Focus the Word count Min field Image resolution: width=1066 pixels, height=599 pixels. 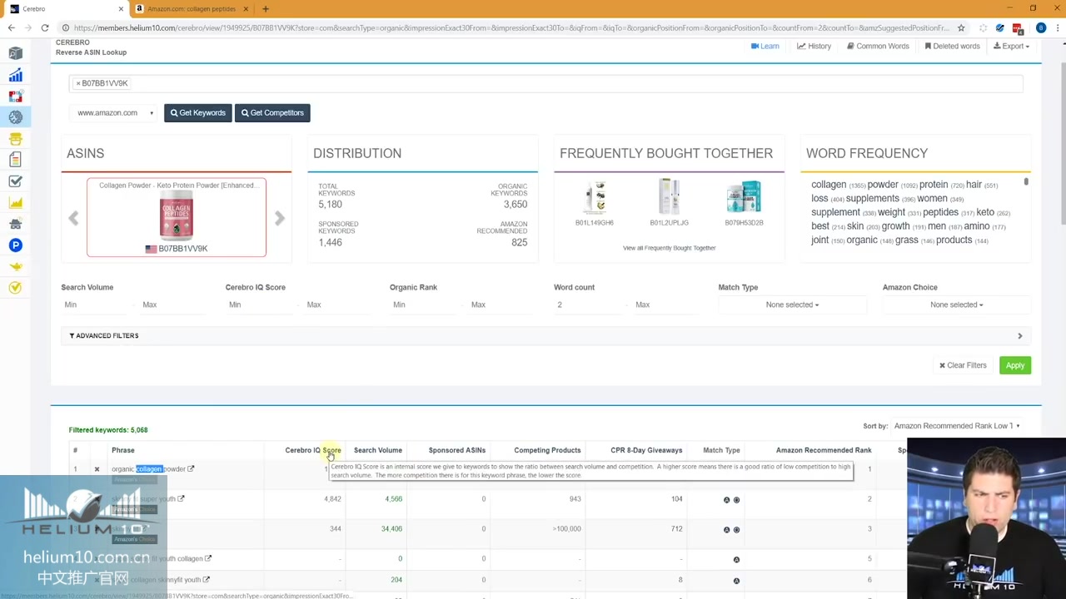[x=590, y=304]
